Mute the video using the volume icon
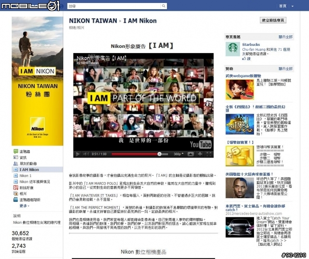The width and height of the screenshot is (309, 259). coord(85,154)
